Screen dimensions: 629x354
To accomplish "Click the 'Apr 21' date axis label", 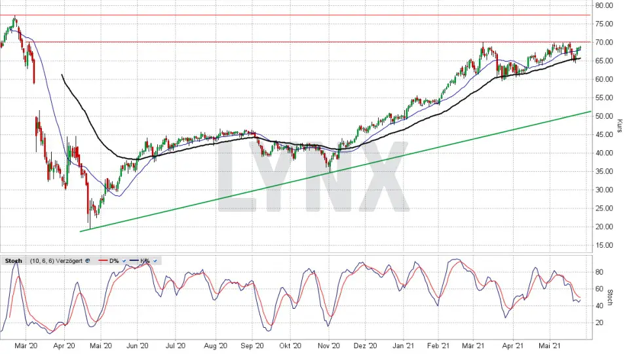I will (x=513, y=345).
